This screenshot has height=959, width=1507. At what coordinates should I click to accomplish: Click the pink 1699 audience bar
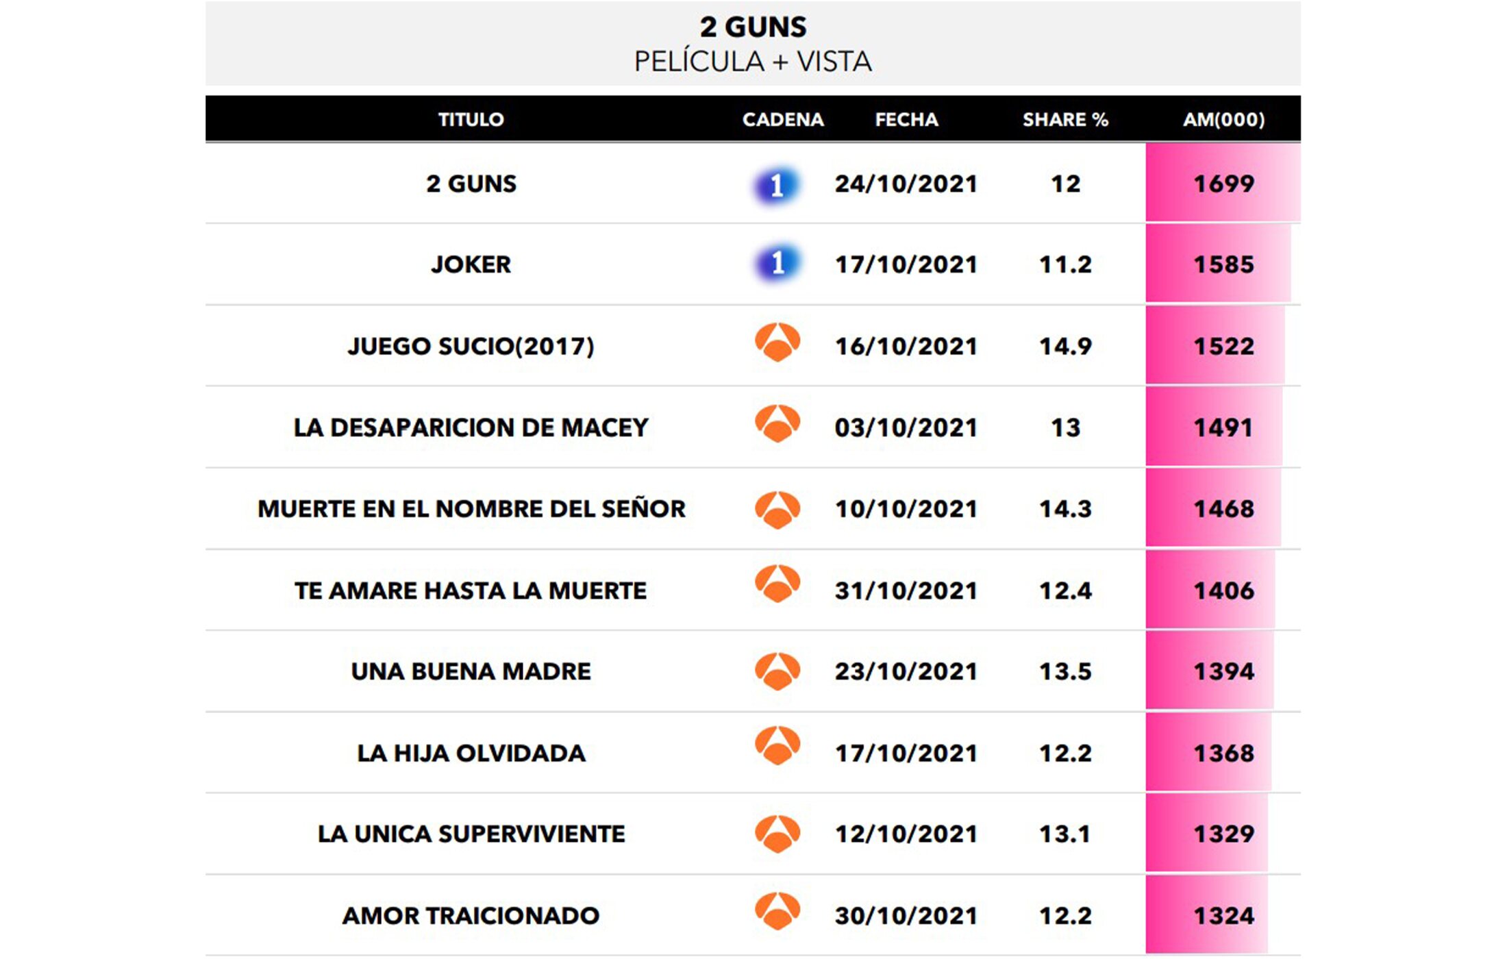tap(1223, 183)
